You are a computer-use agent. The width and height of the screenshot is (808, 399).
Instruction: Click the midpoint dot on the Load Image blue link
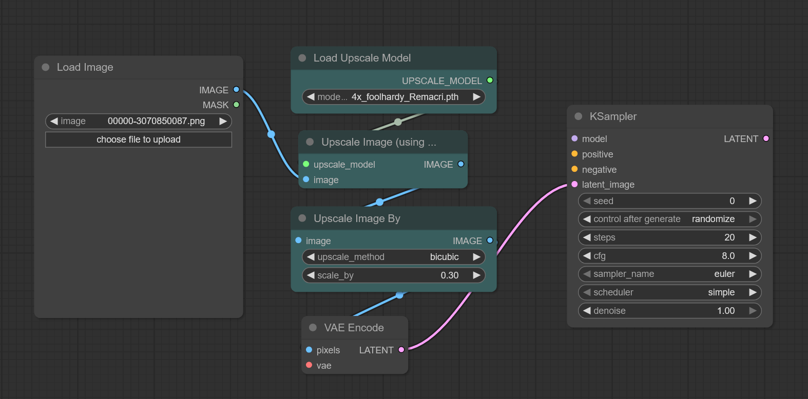coord(271,134)
